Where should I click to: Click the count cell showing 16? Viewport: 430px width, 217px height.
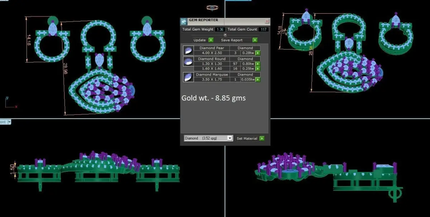coord(235,69)
